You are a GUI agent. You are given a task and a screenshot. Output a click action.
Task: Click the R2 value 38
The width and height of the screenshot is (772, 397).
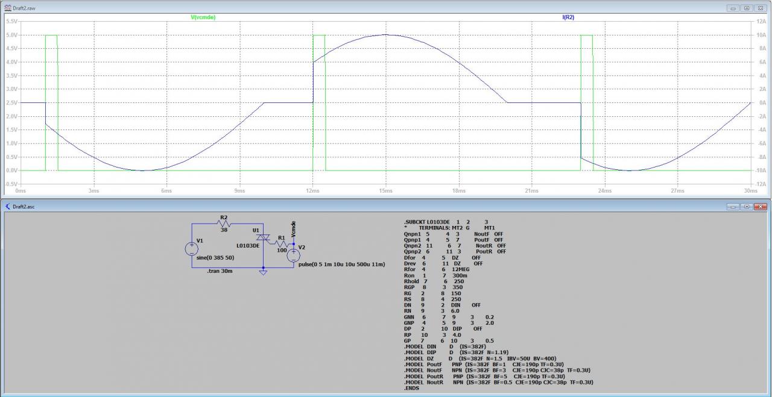(x=224, y=230)
